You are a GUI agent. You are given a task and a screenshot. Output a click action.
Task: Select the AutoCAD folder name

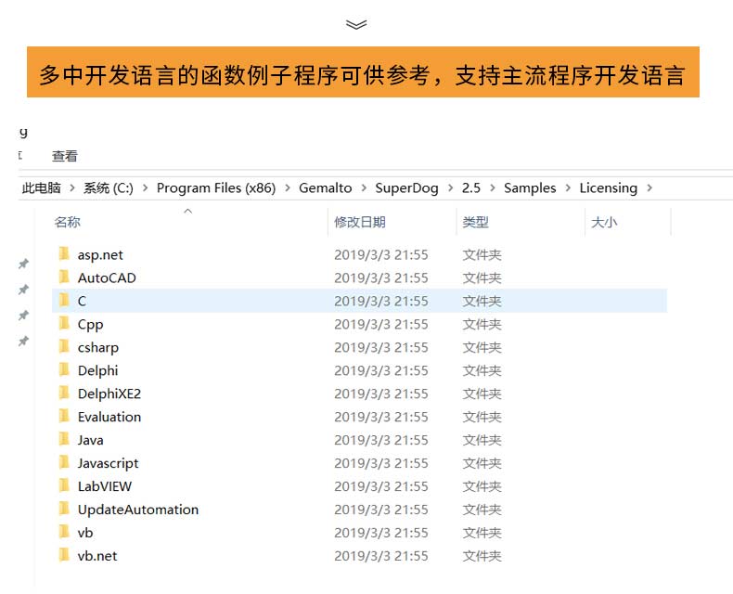tap(107, 278)
